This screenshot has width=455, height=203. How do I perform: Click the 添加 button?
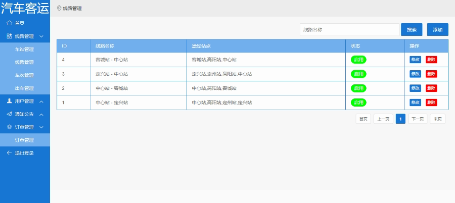438,30
